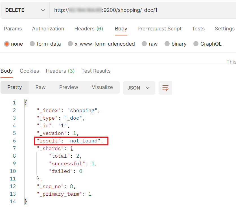Open the request Headers (6) tab
The image size is (236, 210).
(x=89, y=29)
